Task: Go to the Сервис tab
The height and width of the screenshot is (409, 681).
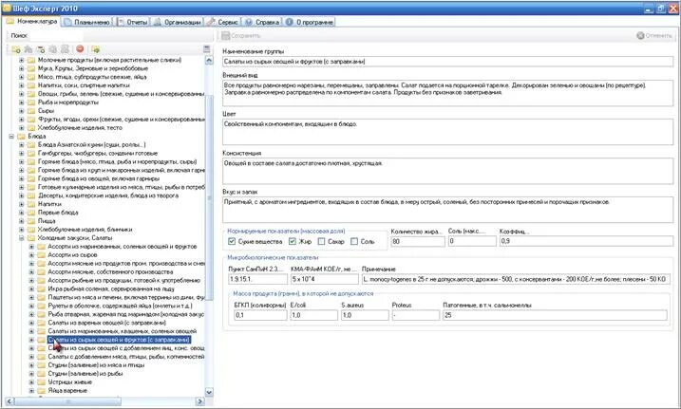Action: point(222,22)
